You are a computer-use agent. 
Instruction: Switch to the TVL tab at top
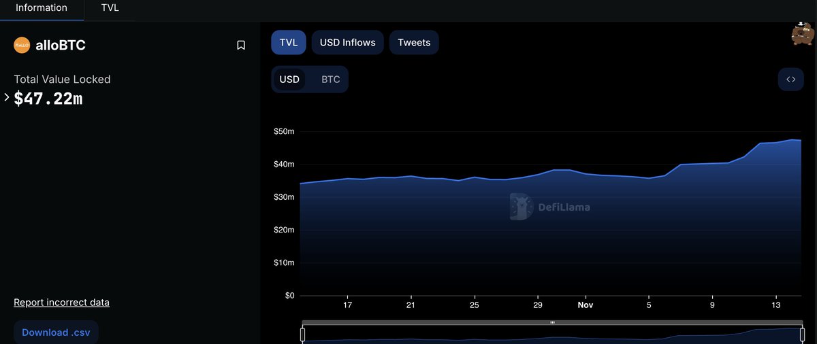(110, 8)
